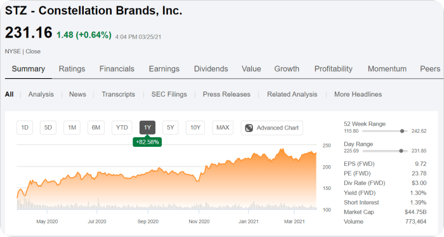Select the 5D chart range
444x237 pixels.
[48, 128]
